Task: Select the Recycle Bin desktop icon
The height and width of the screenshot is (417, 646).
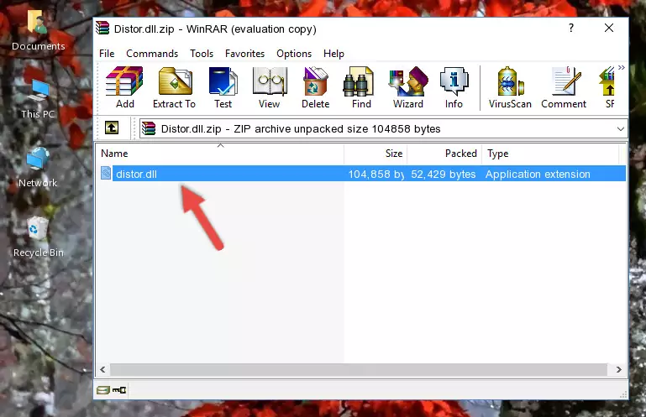Action: pyautogui.click(x=38, y=237)
